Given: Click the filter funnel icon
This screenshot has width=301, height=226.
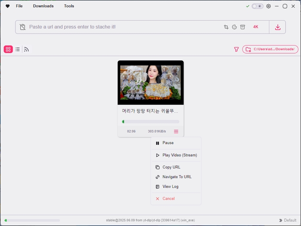Looking at the screenshot, I should pos(236,50).
